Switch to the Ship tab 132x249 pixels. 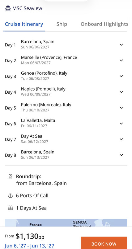pyautogui.click(x=62, y=24)
